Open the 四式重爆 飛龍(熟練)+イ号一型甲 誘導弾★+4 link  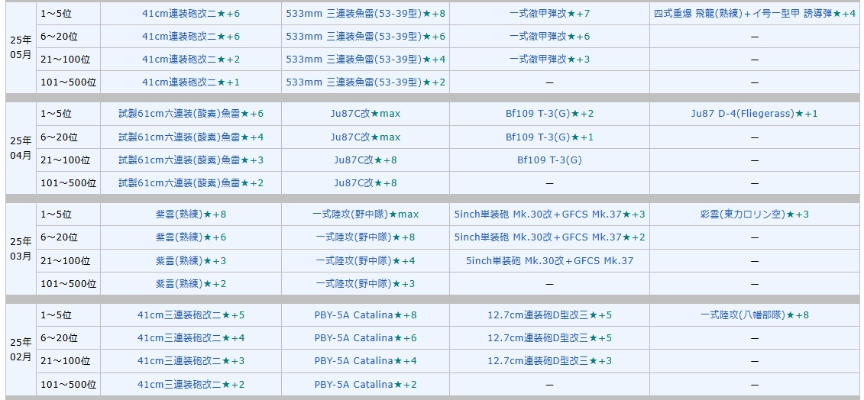[754, 14]
